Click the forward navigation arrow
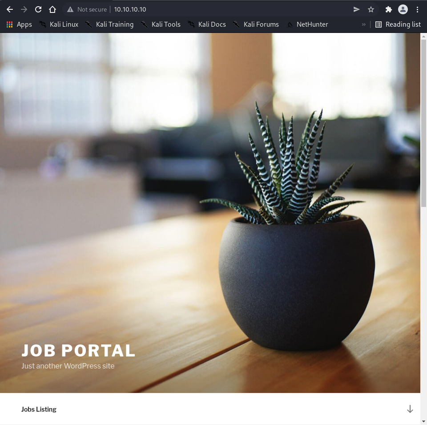This screenshot has height=425, width=427. click(x=24, y=9)
